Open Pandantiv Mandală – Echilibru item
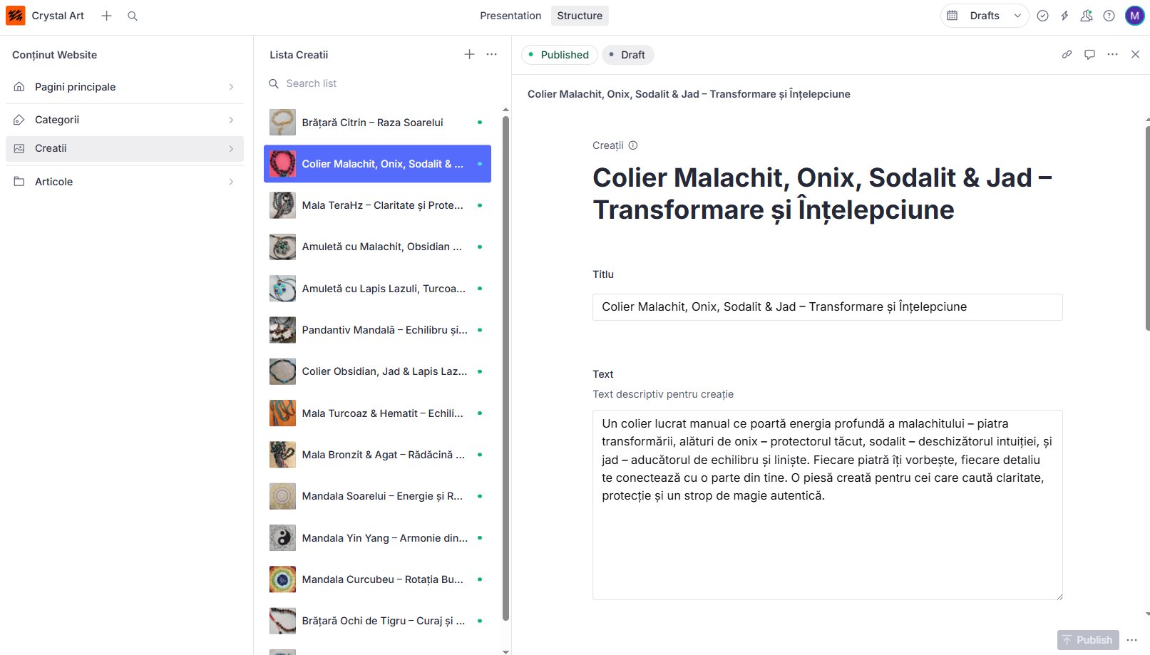The width and height of the screenshot is (1150, 655). point(377,330)
